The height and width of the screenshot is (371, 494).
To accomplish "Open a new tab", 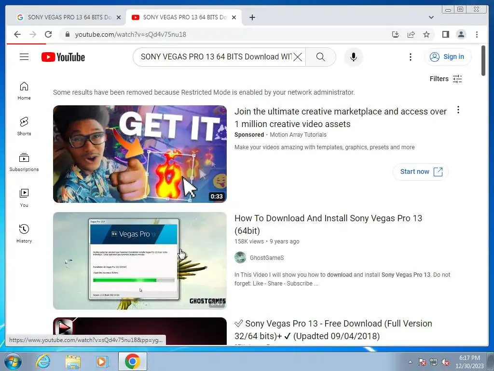I will pos(252,17).
